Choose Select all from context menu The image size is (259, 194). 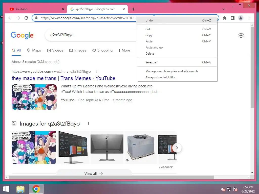pyautogui.click(x=177, y=62)
